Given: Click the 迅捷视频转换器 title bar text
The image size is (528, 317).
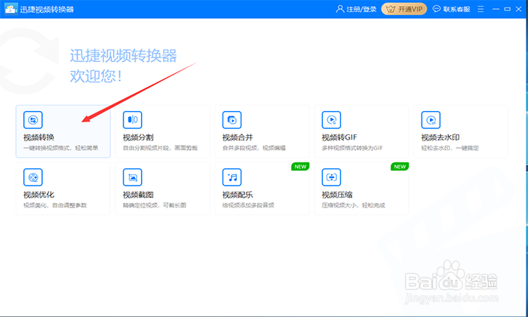Looking at the screenshot, I should click(x=47, y=9).
